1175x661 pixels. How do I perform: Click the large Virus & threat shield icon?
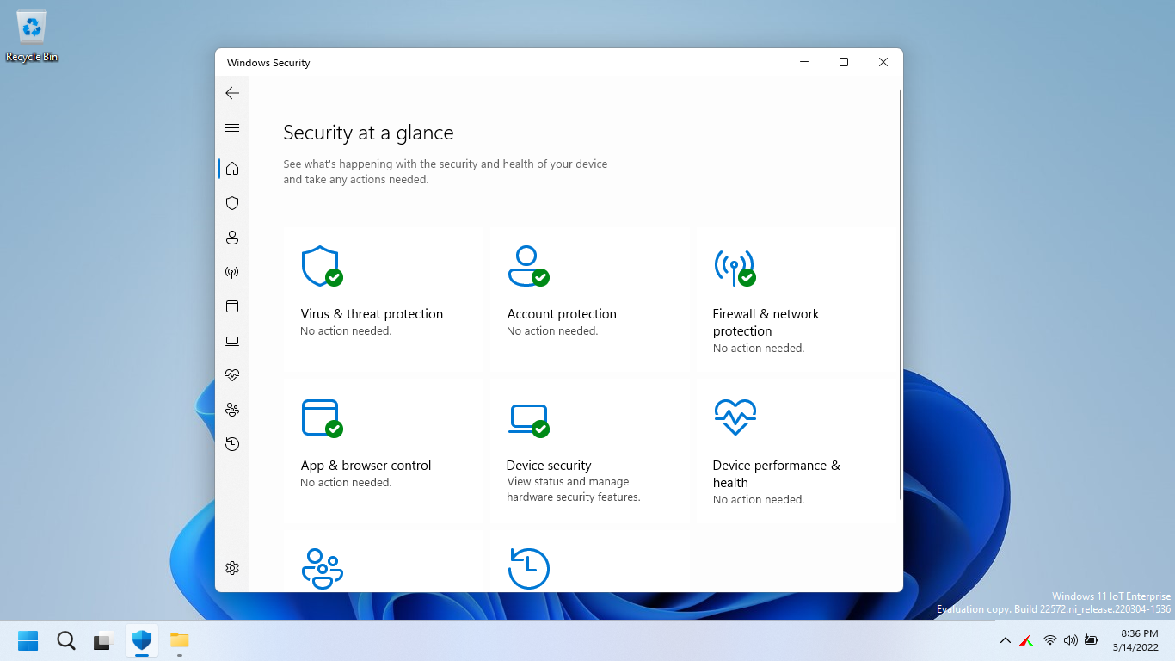coord(322,267)
